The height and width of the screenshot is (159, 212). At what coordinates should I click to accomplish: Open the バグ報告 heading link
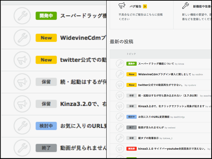click(x=136, y=6)
